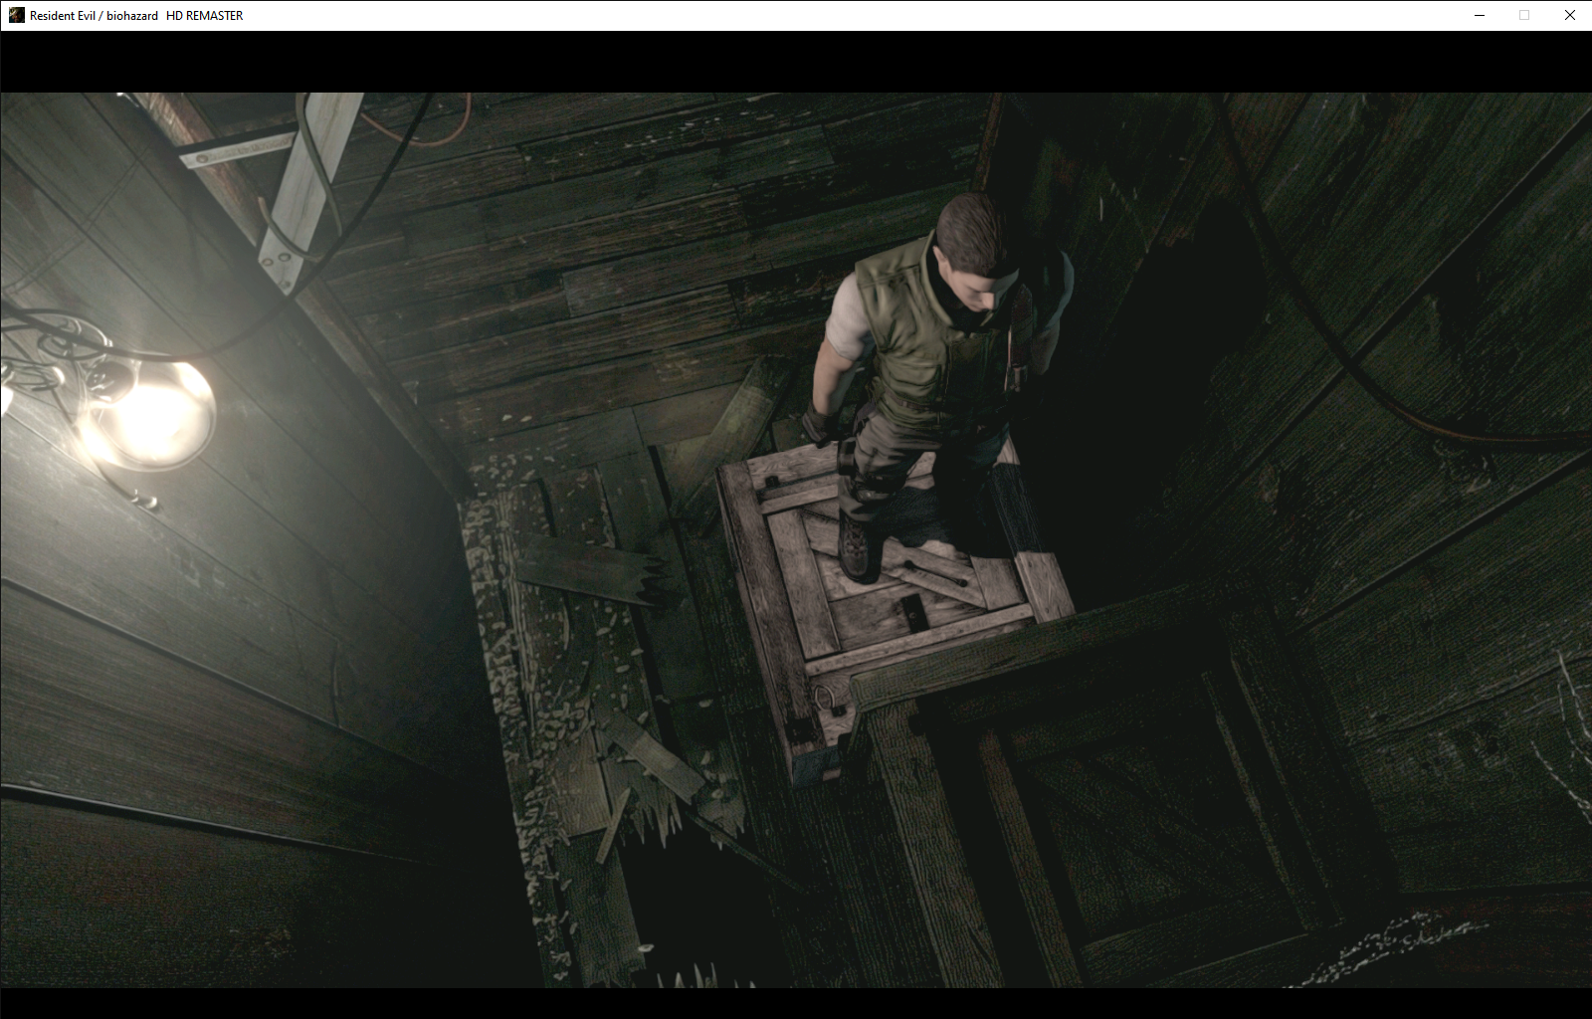Close the Resident Evil HD REMASTER window
1592x1019 pixels.
pos(1569,15)
